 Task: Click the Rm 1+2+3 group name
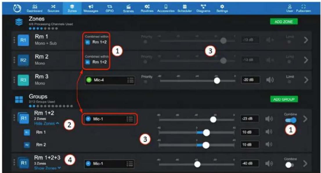click(47, 158)
